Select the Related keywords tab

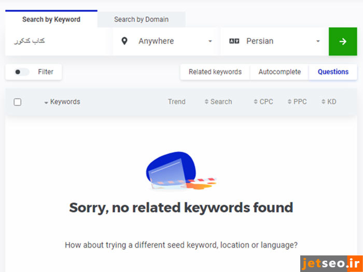[215, 72]
